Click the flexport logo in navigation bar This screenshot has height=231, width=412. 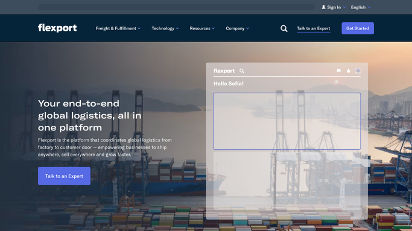coord(57,28)
